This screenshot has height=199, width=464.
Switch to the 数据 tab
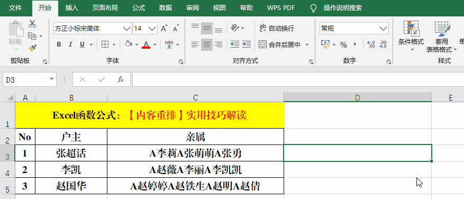click(166, 8)
